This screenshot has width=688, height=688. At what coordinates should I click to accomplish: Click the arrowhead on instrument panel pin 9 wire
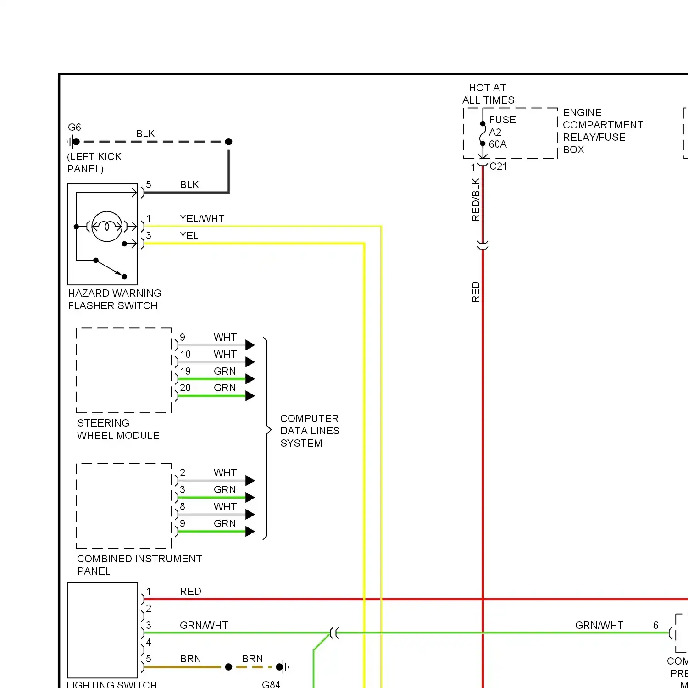pos(250,531)
